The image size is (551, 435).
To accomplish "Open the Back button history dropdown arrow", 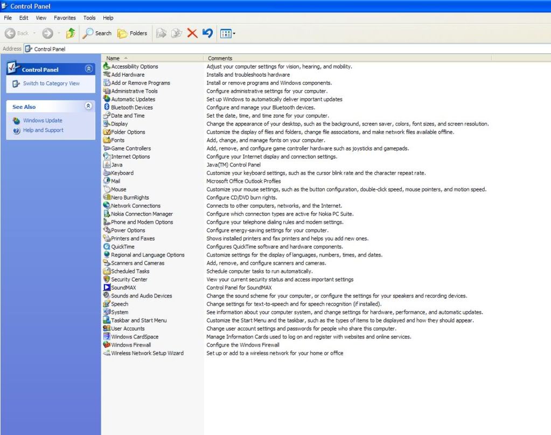I will pyautogui.click(x=34, y=33).
